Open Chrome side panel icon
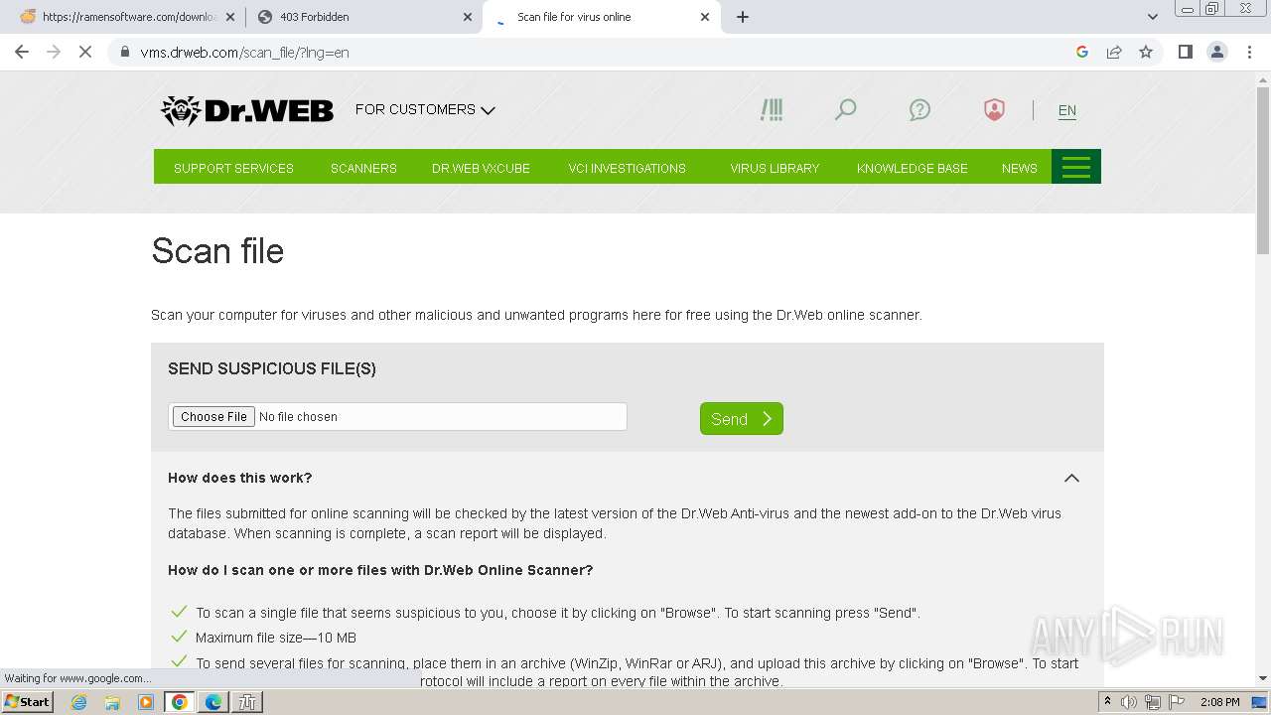1271x715 pixels. tap(1185, 52)
